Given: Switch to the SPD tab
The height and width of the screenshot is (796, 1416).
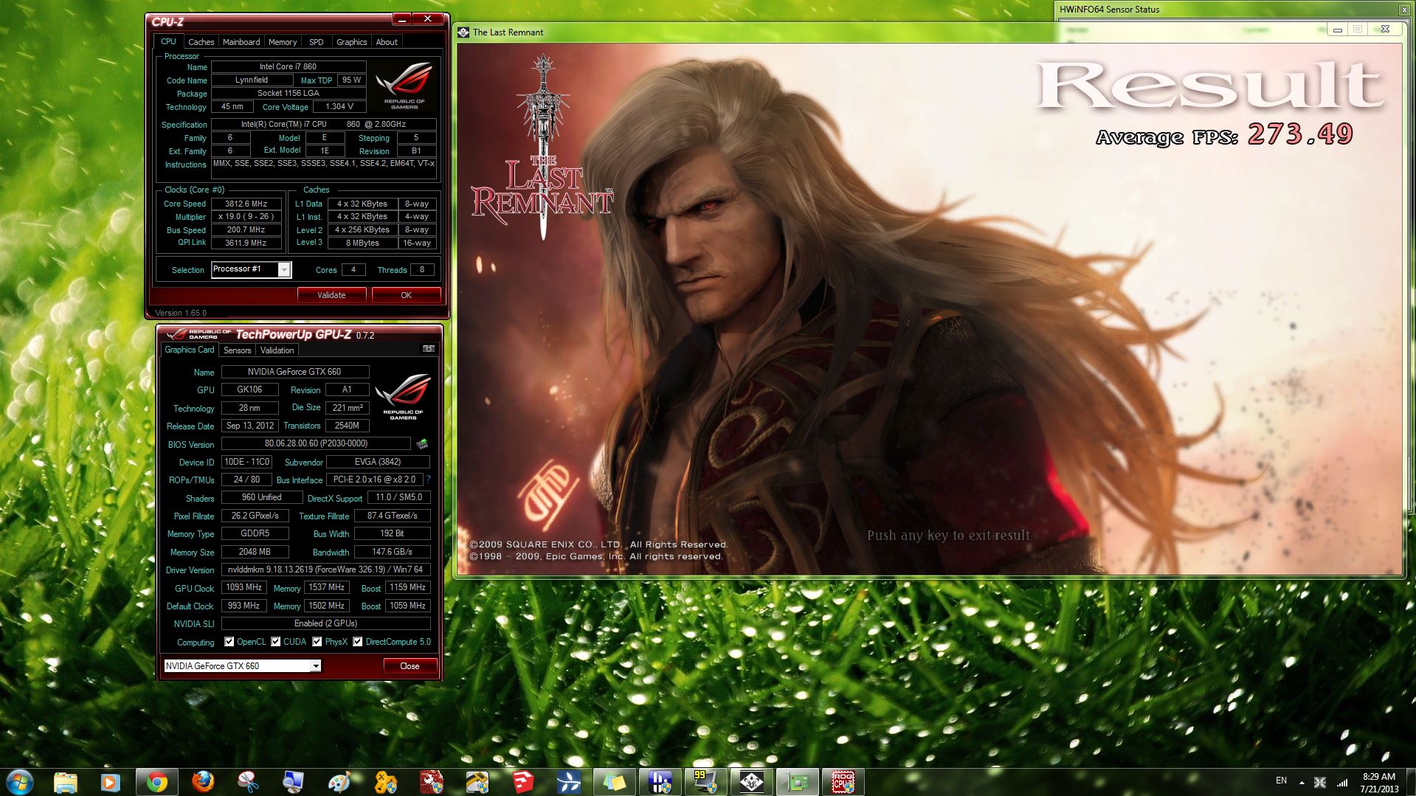Looking at the screenshot, I should 317,42.
